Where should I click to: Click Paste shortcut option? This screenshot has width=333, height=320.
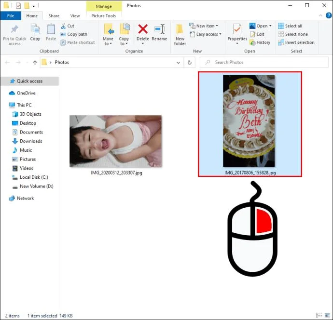78,42
